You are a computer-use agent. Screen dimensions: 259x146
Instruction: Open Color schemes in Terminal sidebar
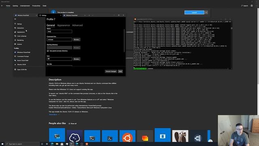point(21,36)
